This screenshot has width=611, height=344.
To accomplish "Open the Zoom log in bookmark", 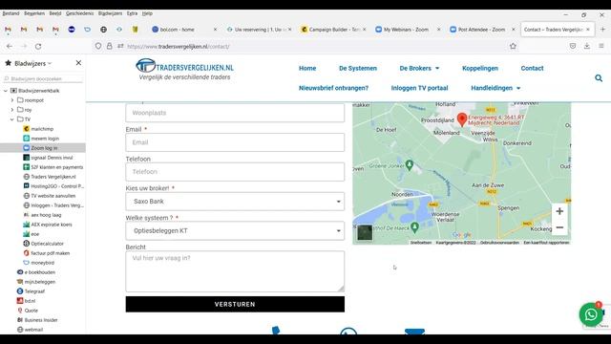I will (x=43, y=148).
